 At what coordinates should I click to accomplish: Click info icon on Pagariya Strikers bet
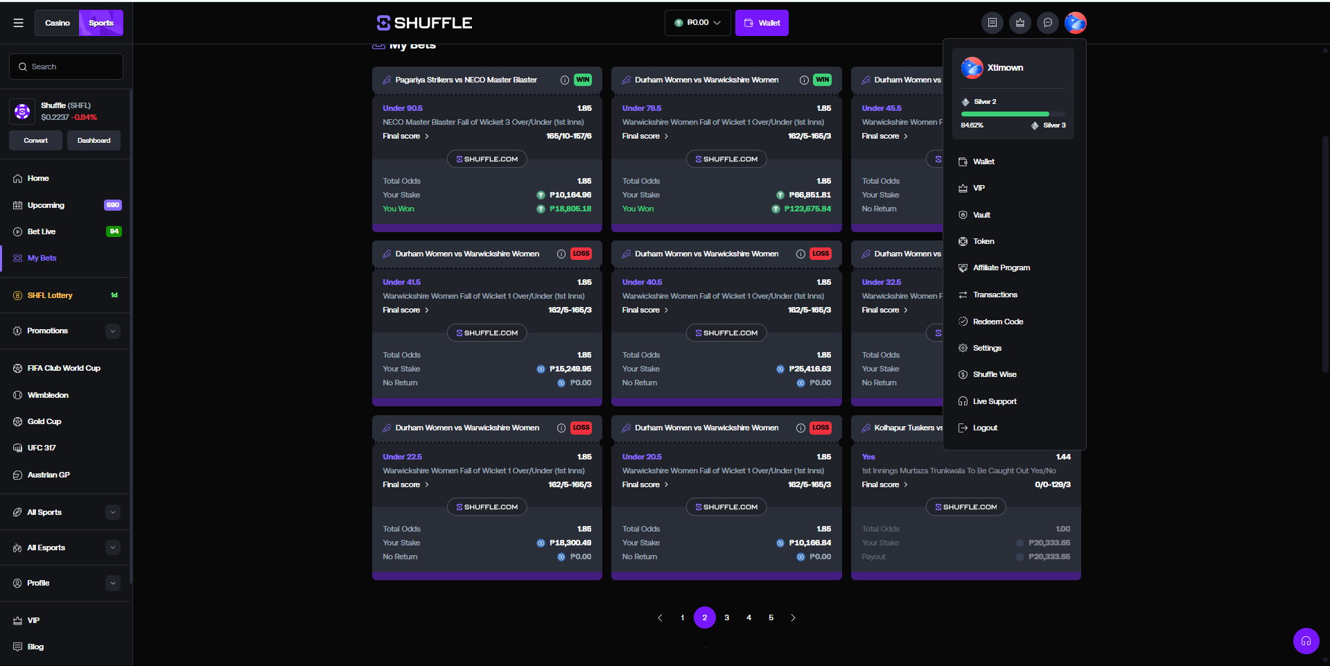pyautogui.click(x=565, y=80)
